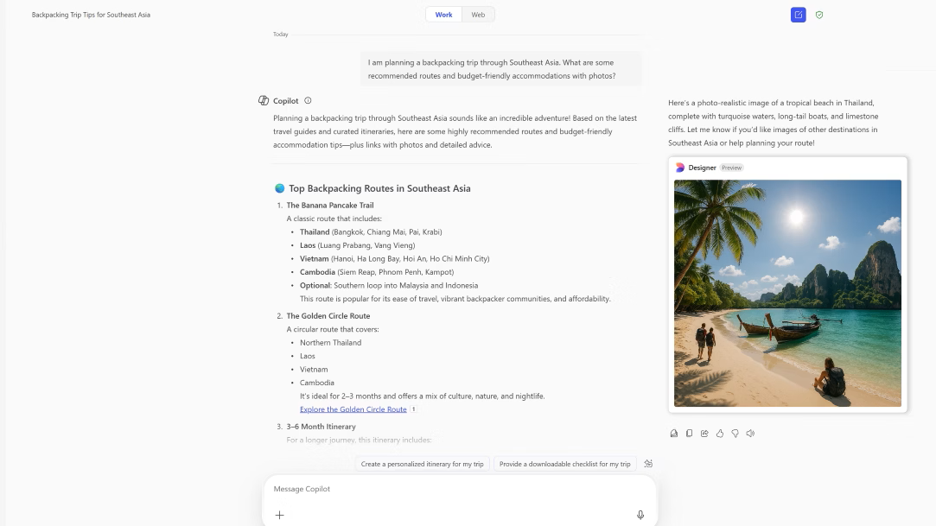Image resolution: width=936 pixels, height=526 pixels.
Task: Click photo-realistic image description text
Action: 774,123
